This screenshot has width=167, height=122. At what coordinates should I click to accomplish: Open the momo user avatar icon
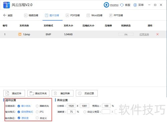tap(106, 5)
